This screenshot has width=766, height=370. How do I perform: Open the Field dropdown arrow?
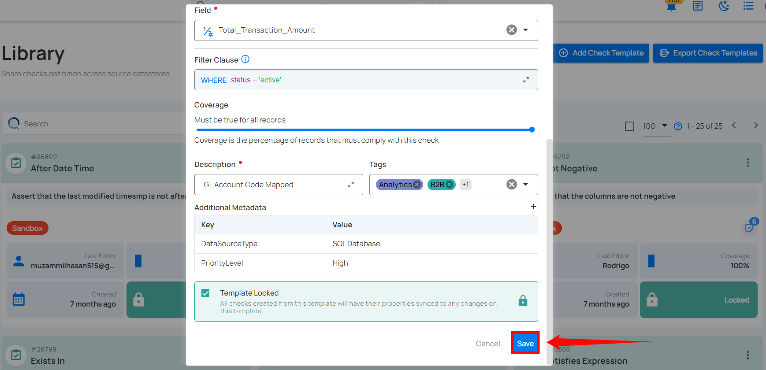click(525, 30)
